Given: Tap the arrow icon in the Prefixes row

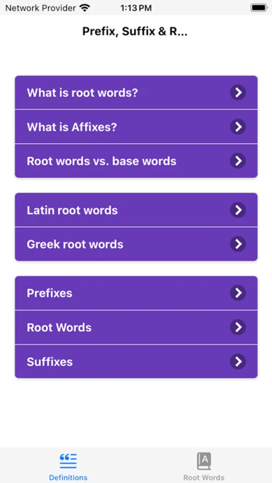Looking at the screenshot, I should (238, 292).
